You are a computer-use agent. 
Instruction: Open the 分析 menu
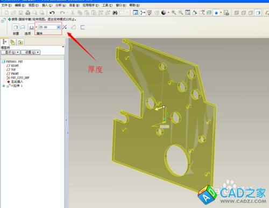[61, 5]
